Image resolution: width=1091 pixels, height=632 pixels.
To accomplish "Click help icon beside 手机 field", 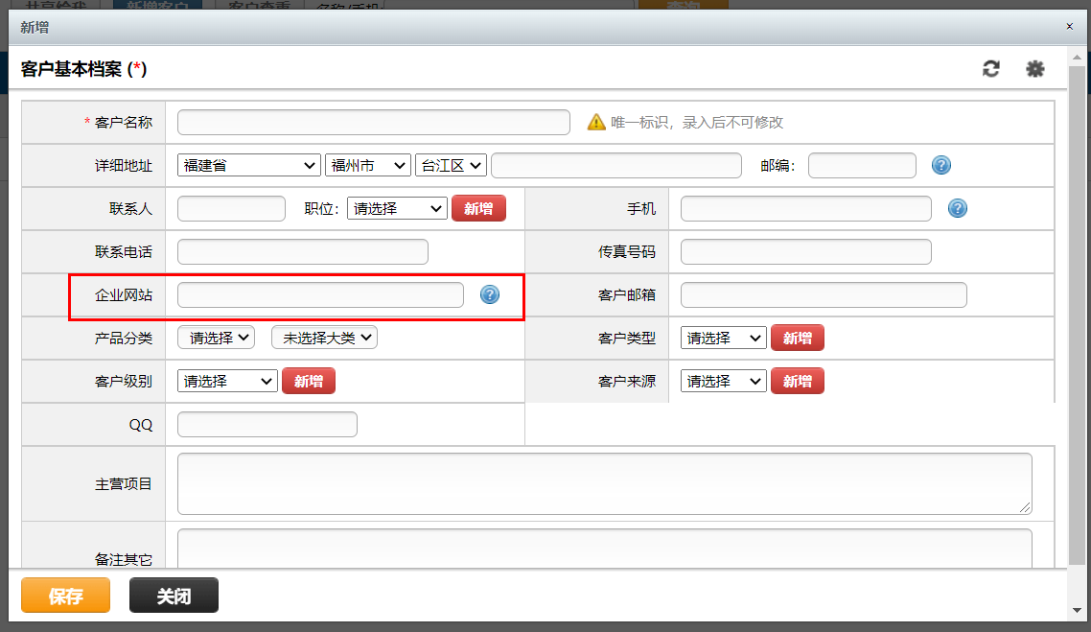I will (958, 208).
